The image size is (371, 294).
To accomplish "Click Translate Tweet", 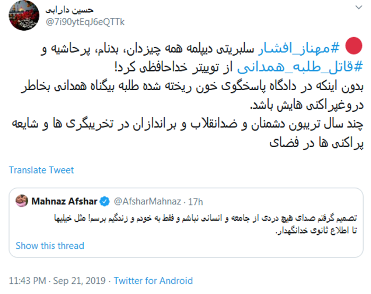I will coord(41,170).
